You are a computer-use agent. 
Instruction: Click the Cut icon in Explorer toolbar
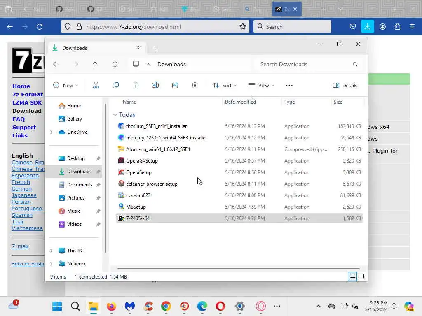point(96,86)
